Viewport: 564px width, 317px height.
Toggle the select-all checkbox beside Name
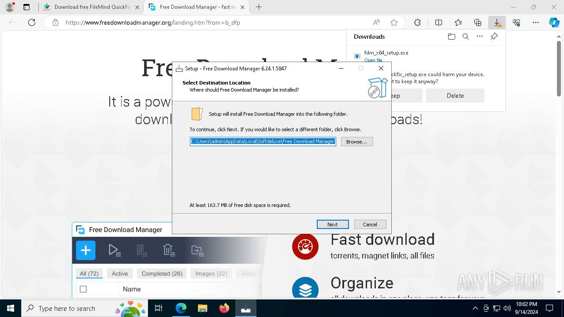[83, 289]
